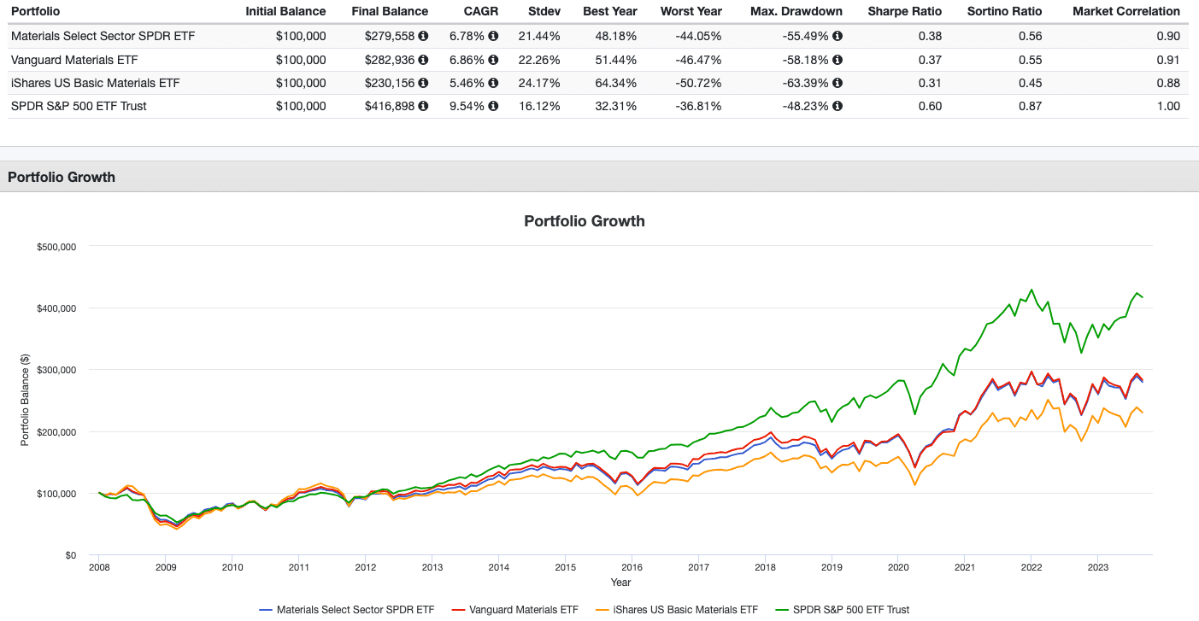Click the orange iShares line dip in 2020
Viewport: 1199px width, 621px height.
tap(914, 484)
